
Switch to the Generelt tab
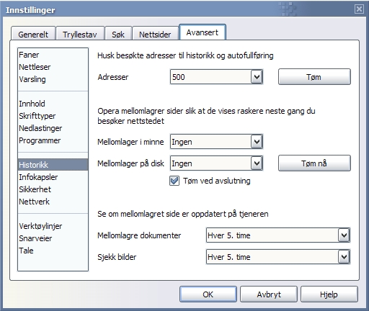click(x=33, y=34)
